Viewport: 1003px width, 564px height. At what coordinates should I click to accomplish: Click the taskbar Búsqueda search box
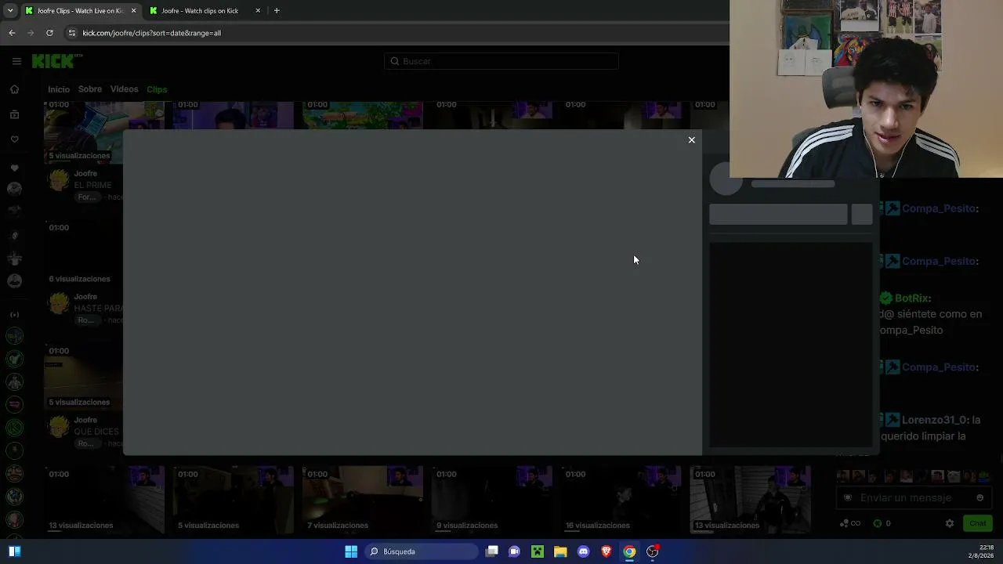click(x=422, y=551)
